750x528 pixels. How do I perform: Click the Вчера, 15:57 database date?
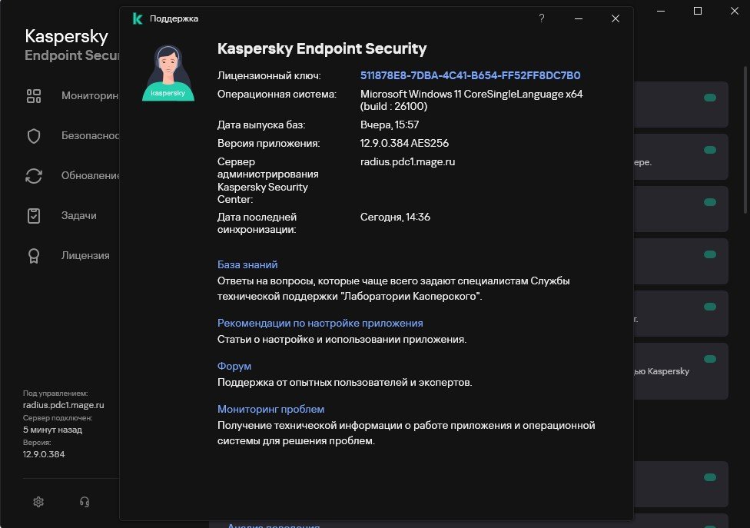390,125
